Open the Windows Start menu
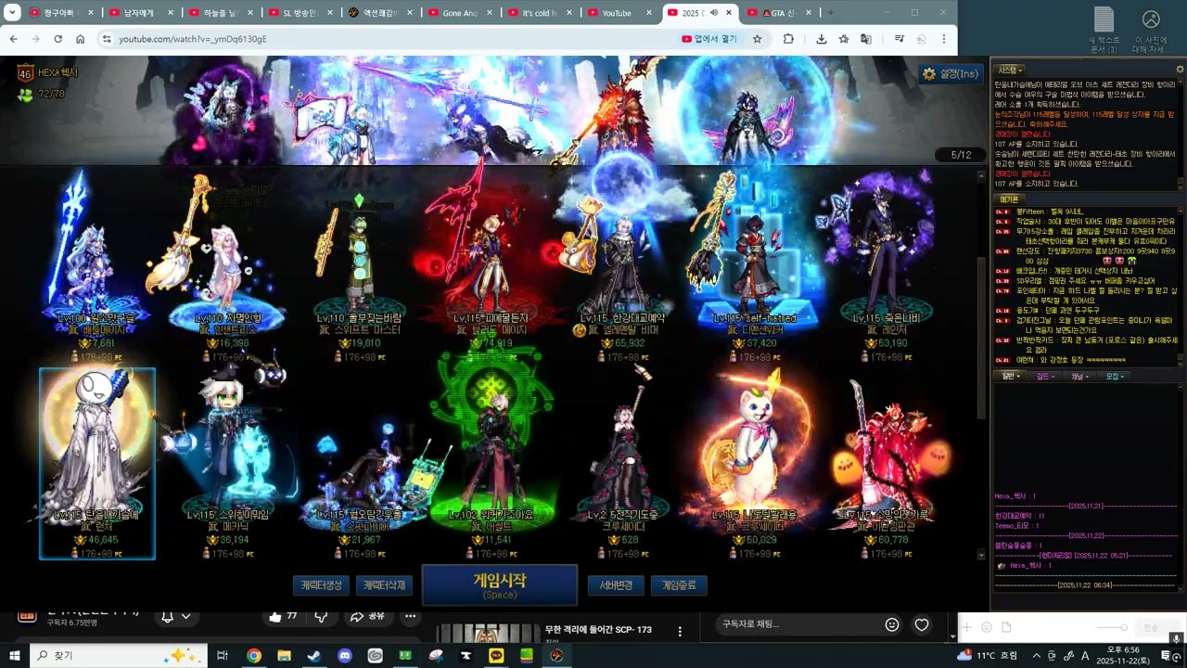Viewport: 1187px width, 668px height. click(x=14, y=655)
